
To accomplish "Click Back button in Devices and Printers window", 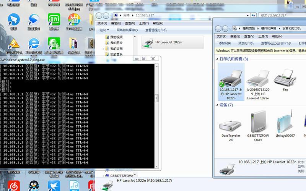I will pyautogui.click(x=218, y=29).
